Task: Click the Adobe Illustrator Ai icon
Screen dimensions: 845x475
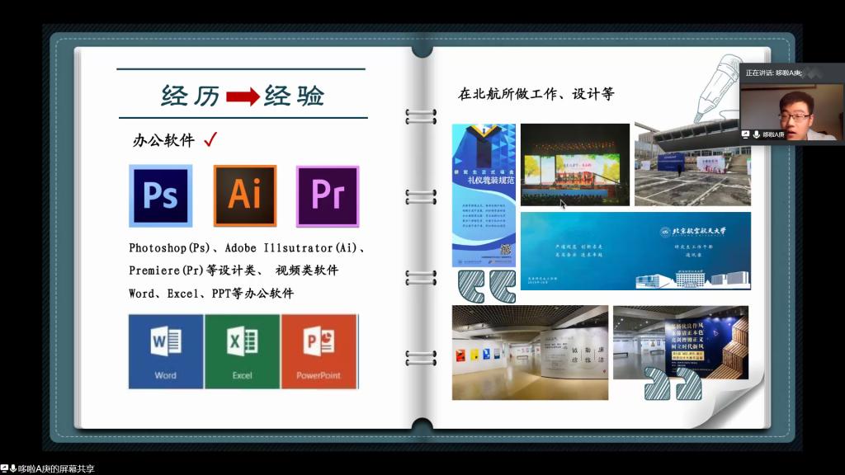Action: coord(245,195)
